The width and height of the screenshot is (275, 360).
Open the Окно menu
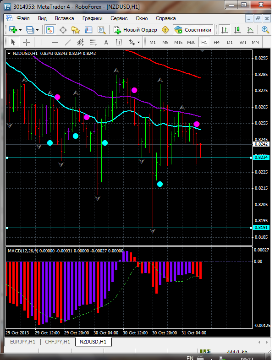pos(142,18)
